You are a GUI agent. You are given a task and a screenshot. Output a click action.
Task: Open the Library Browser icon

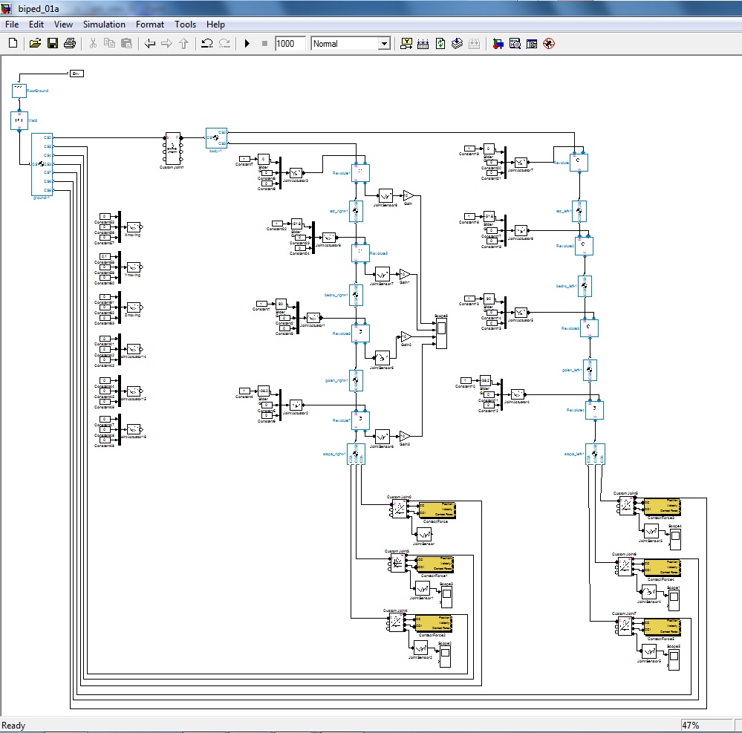point(497,44)
